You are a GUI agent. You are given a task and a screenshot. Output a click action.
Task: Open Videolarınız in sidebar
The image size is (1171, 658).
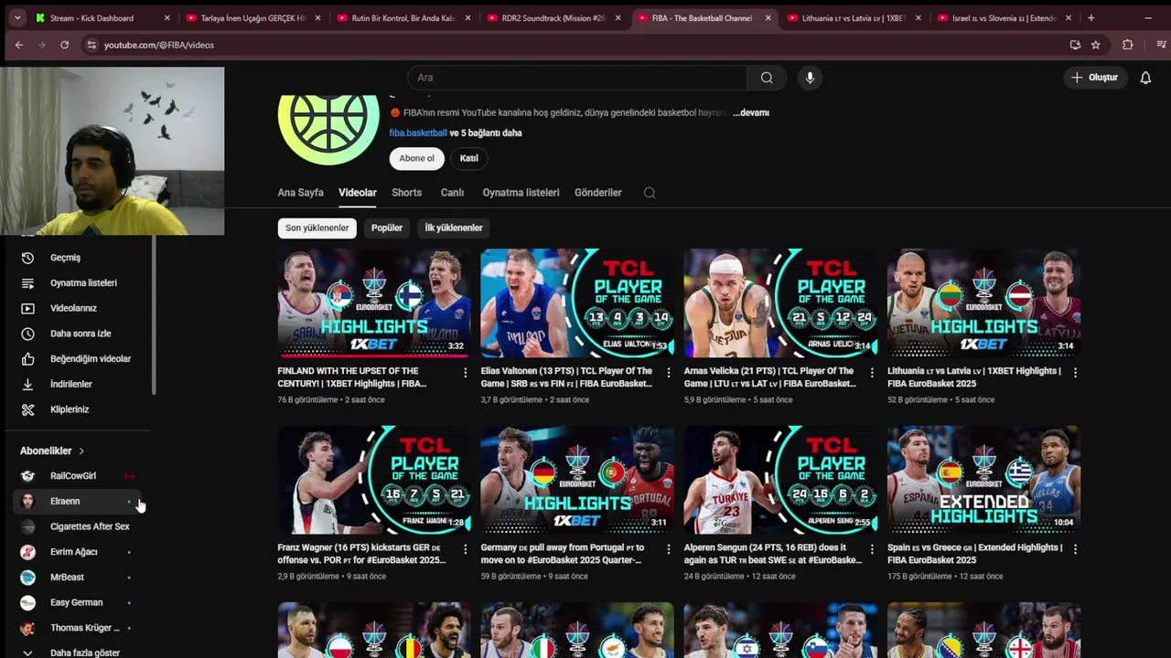[x=78, y=308]
